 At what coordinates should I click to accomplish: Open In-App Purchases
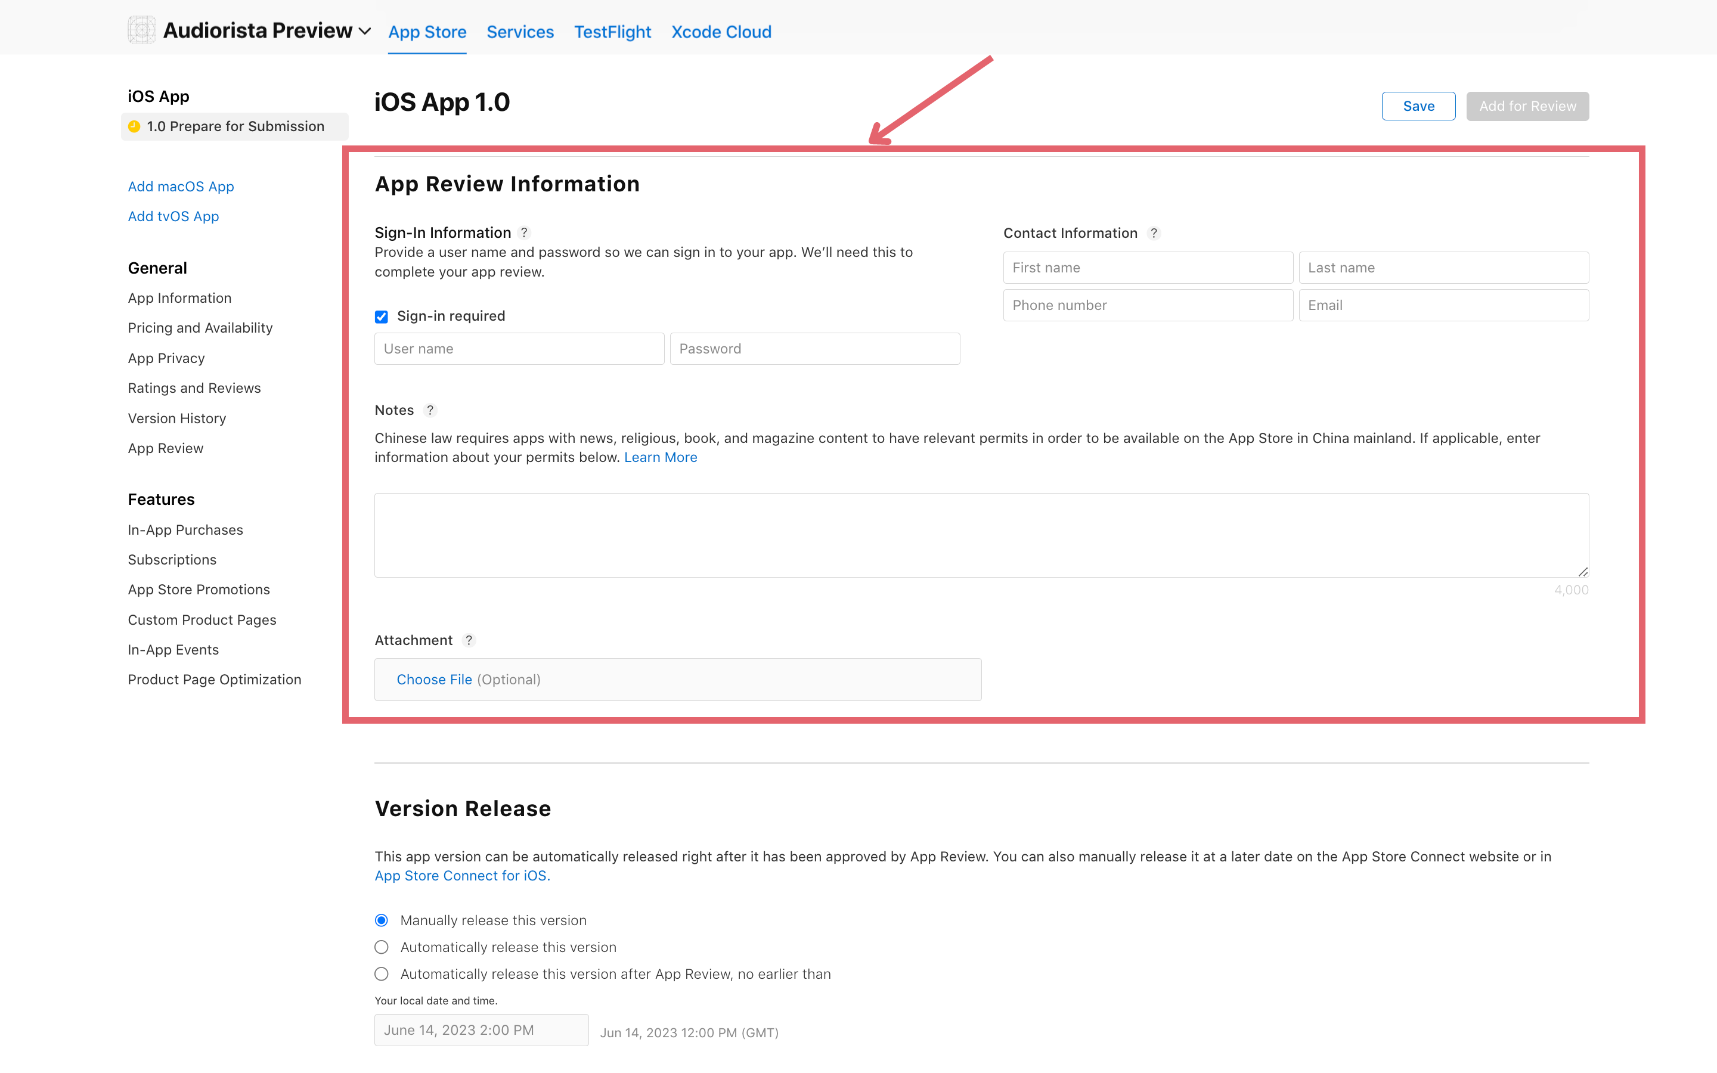pyautogui.click(x=185, y=530)
